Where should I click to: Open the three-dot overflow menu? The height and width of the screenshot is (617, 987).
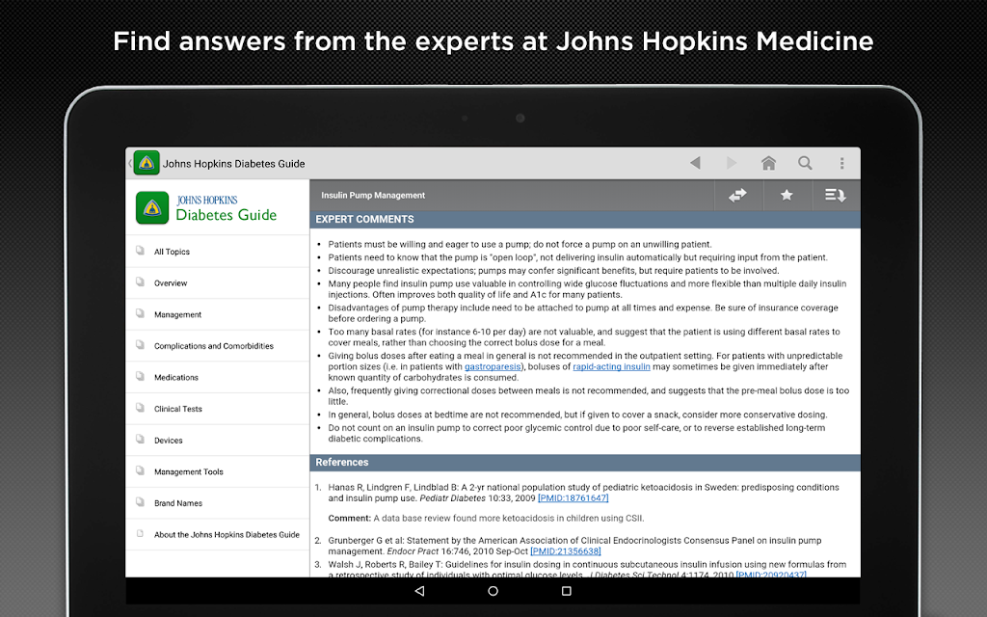[841, 163]
